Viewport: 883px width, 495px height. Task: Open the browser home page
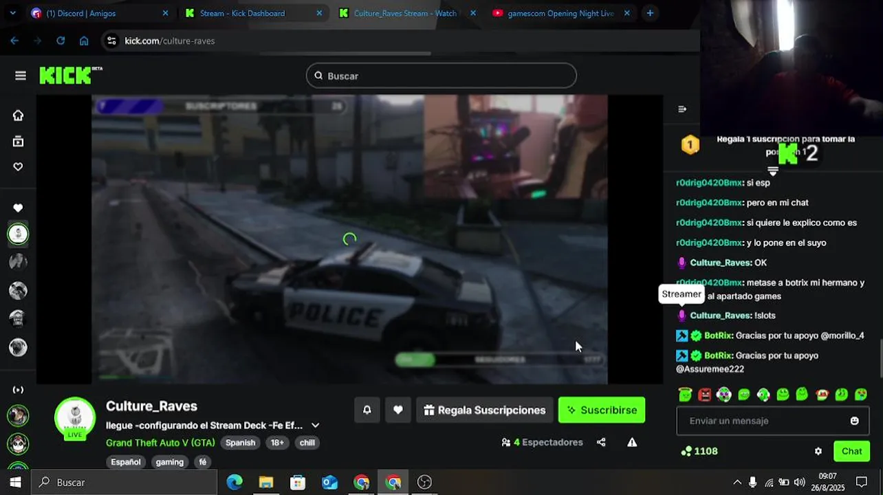coord(84,41)
